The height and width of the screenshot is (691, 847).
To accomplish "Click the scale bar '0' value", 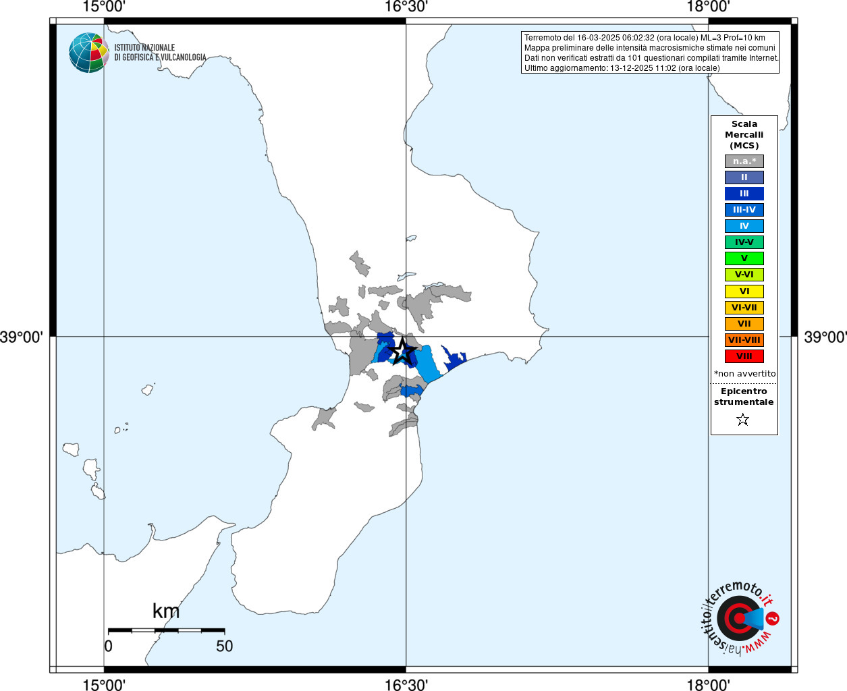I will tap(109, 646).
